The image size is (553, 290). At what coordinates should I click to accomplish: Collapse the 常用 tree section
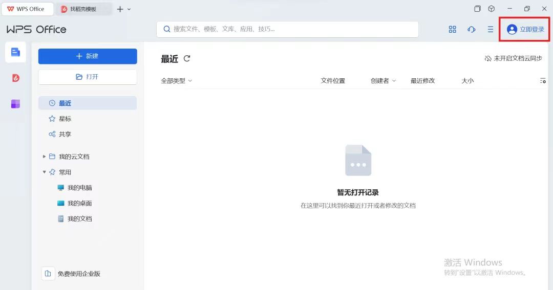click(44, 172)
